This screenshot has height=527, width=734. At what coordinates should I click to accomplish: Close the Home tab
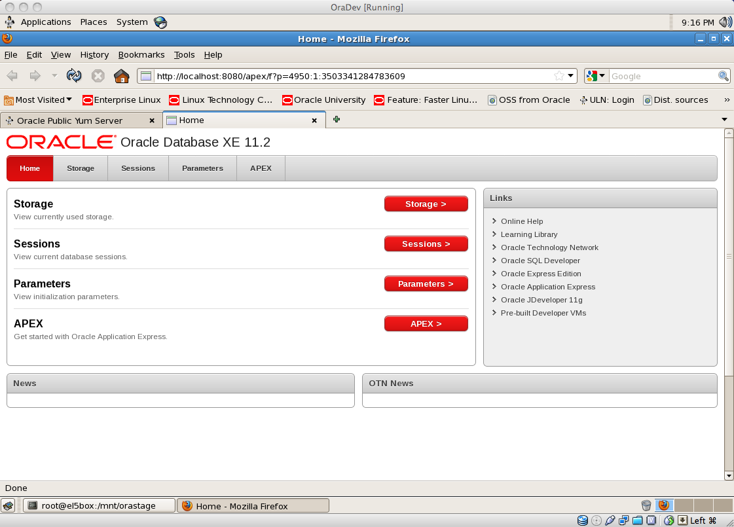pyautogui.click(x=314, y=120)
